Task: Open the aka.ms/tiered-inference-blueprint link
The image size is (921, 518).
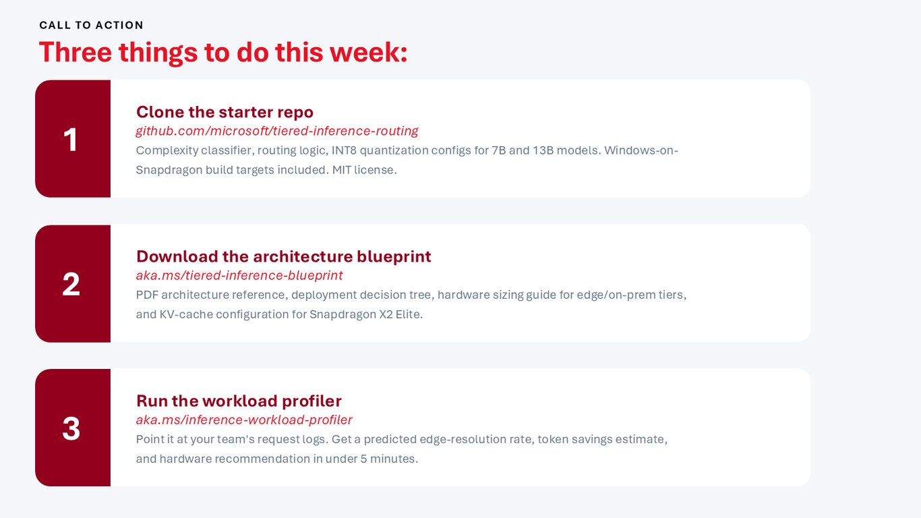Action: pyautogui.click(x=239, y=275)
